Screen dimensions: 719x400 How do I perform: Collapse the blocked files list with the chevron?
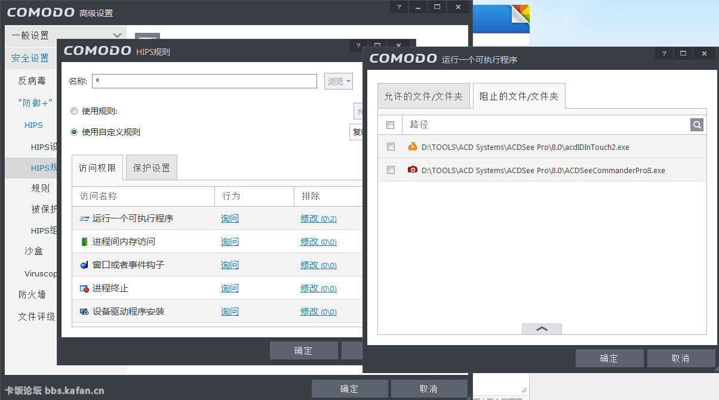point(542,328)
